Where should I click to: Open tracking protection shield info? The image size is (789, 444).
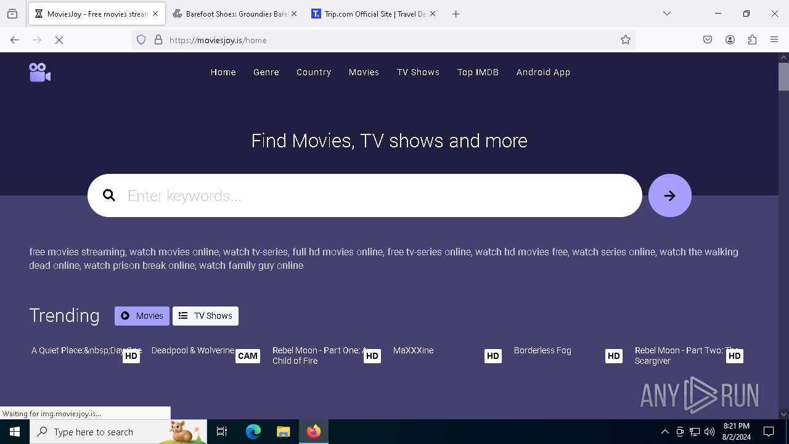point(141,40)
